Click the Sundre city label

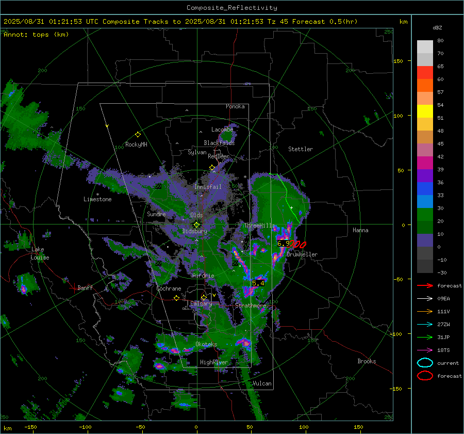pyautogui.click(x=156, y=214)
